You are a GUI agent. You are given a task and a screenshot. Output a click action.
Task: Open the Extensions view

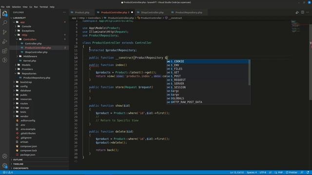pos(4,51)
